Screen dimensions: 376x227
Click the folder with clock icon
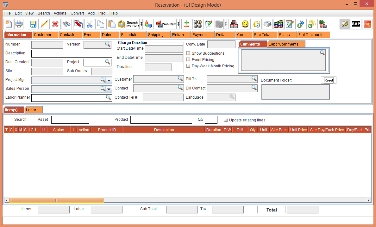(256, 24)
